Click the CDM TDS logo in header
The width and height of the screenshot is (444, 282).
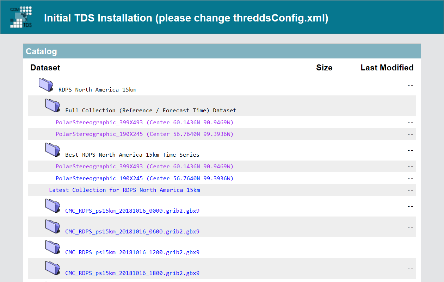[x=21, y=17]
